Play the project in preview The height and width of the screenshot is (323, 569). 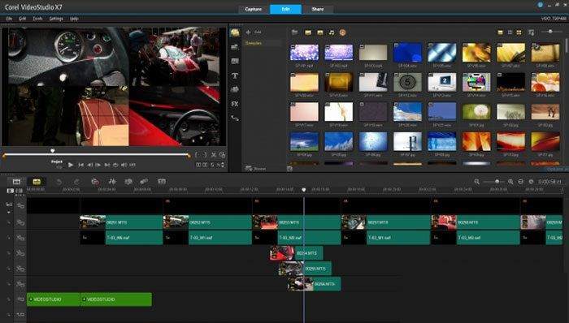click(71, 165)
